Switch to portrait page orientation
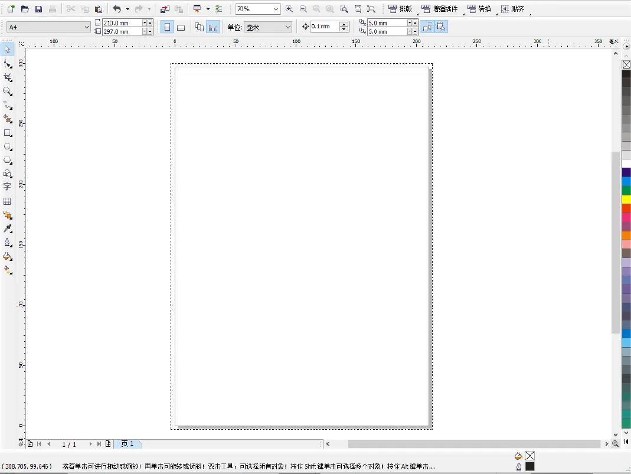631x474 pixels. [167, 27]
